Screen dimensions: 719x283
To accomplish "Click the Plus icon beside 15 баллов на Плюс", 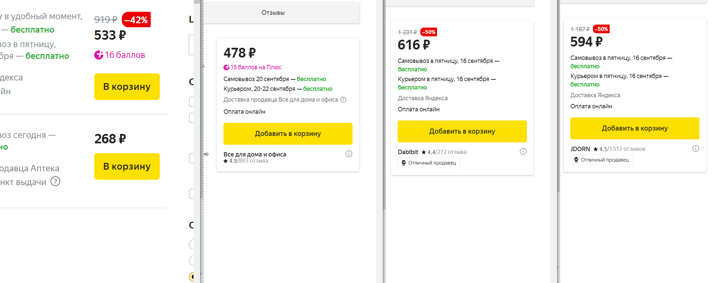I will (x=226, y=67).
